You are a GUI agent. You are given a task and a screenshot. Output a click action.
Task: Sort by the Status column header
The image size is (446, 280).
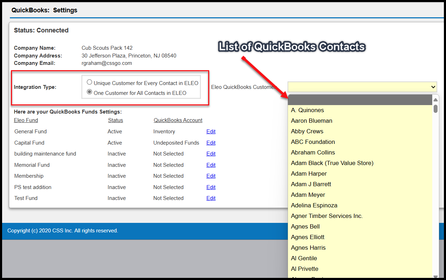[116, 120]
